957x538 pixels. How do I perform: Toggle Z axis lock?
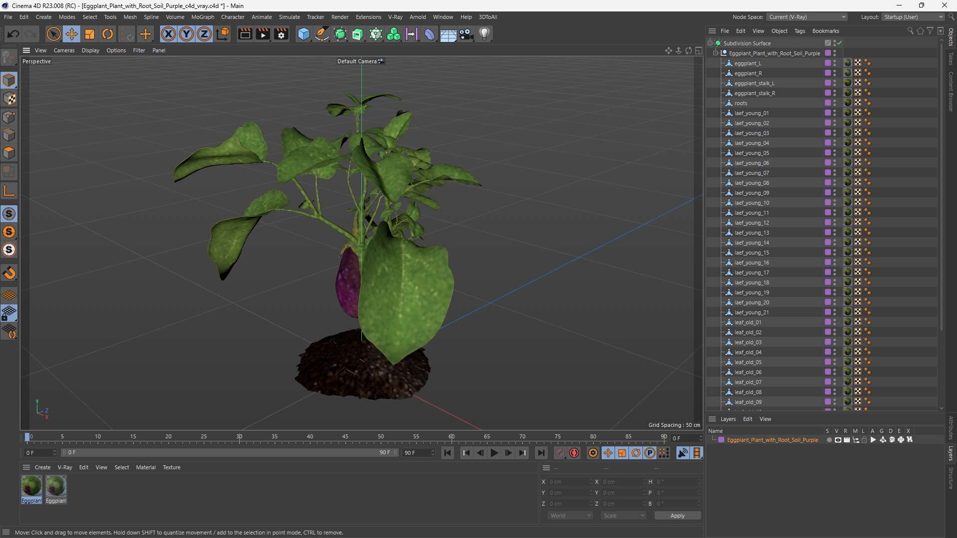204,34
